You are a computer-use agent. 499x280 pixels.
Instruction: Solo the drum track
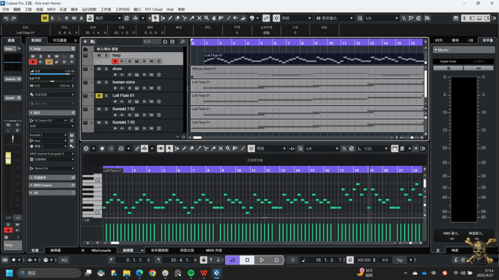point(106,69)
